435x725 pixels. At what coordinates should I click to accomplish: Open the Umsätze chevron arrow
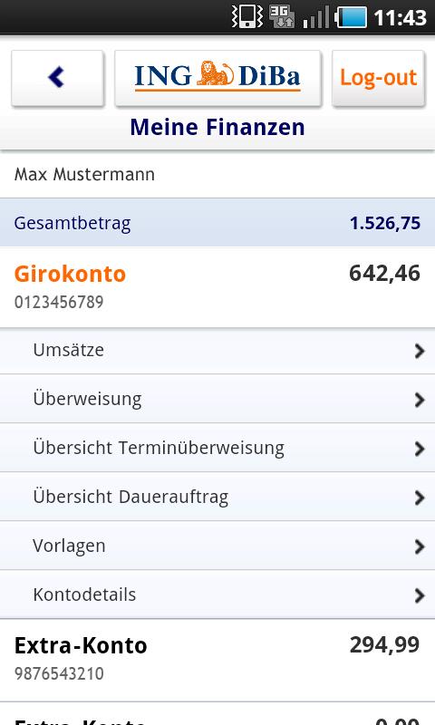tap(419, 351)
